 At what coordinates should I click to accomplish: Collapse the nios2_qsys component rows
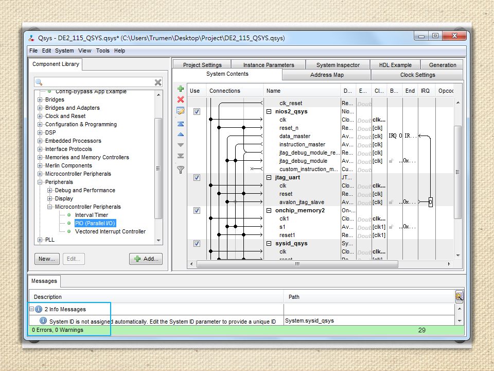pyautogui.click(x=269, y=111)
